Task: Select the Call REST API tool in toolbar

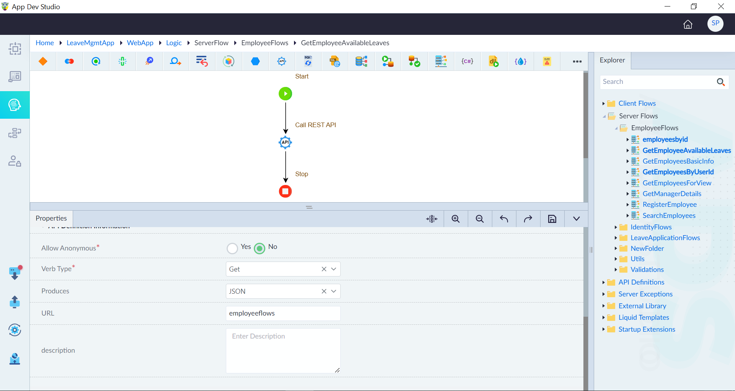Action: pos(282,61)
